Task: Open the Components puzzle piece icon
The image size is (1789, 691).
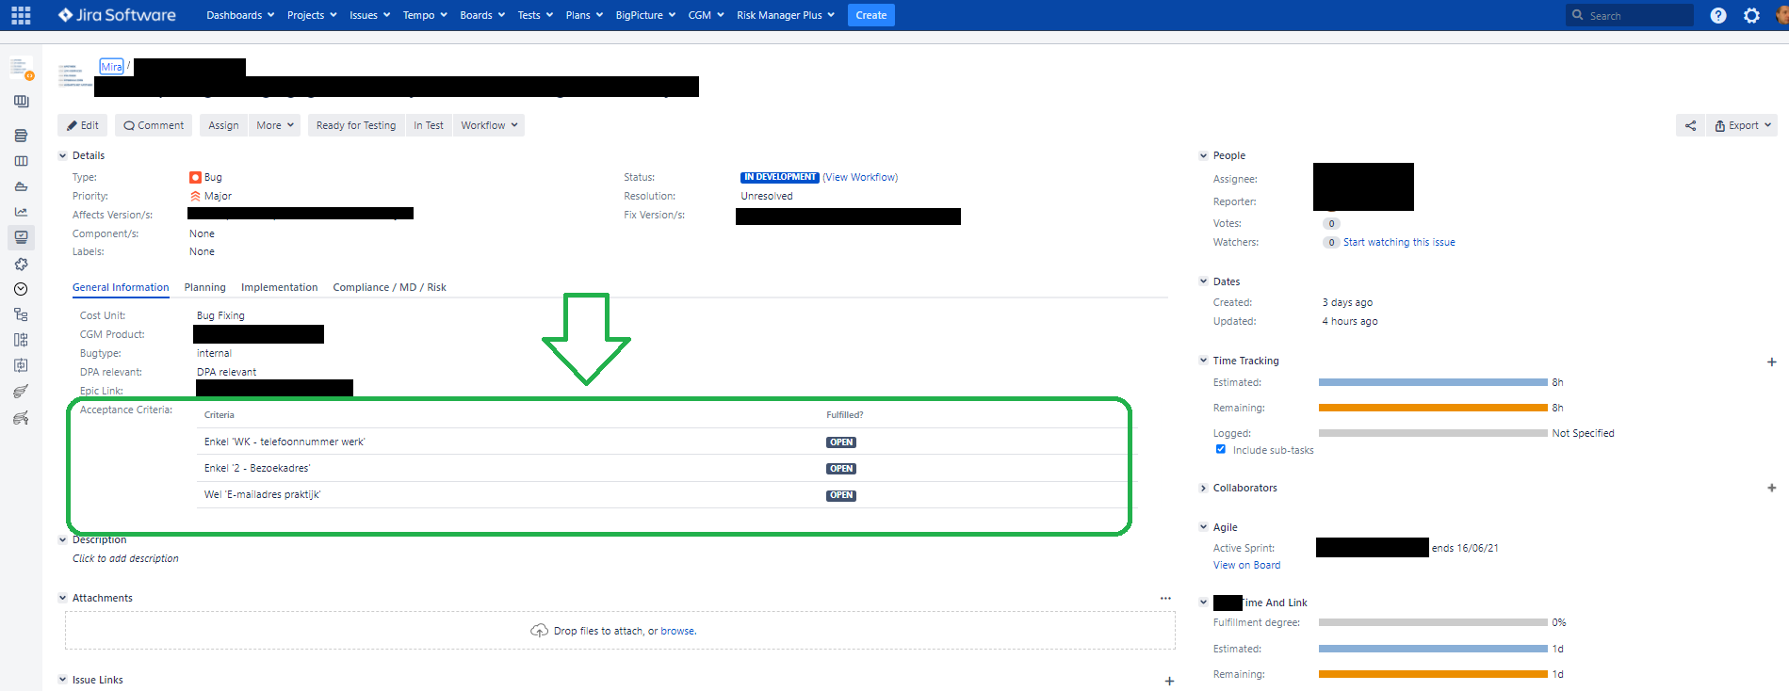Action: (21, 264)
